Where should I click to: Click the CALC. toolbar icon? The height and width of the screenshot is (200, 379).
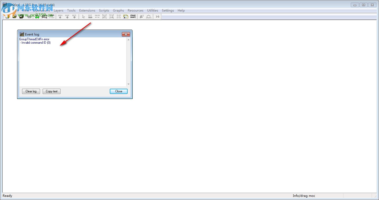tap(37, 16)
